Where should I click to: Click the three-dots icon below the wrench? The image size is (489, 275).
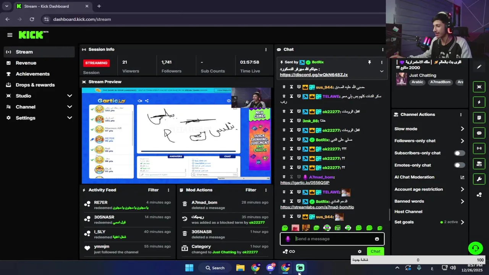[x=479, y=195]
